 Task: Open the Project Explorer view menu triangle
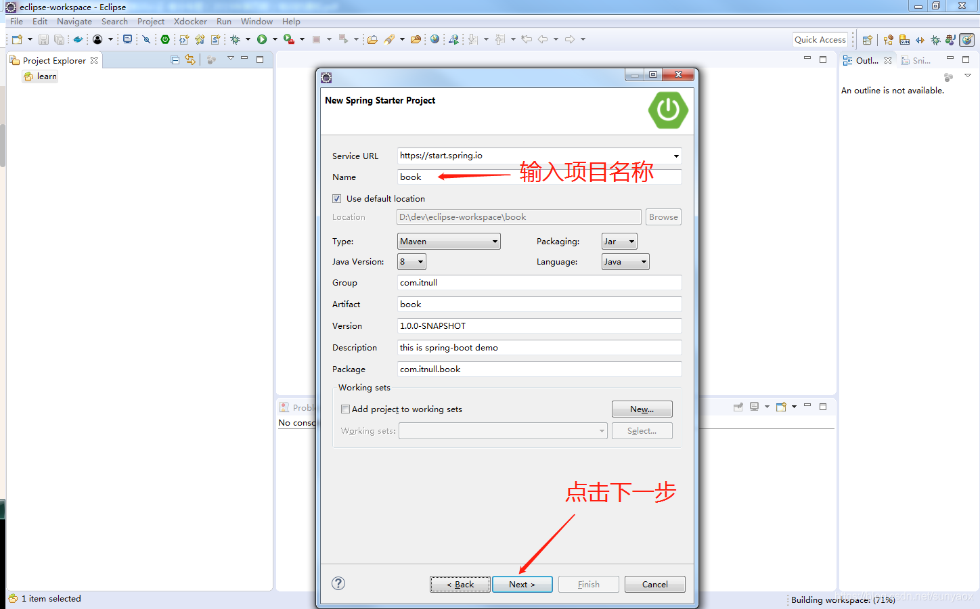tap(230, 59)
